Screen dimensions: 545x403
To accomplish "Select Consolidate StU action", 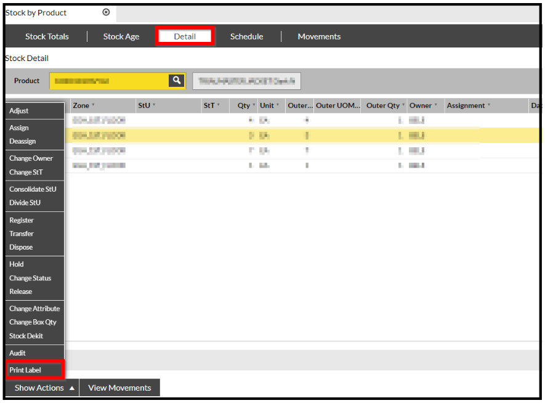I will tap(33, 189).
